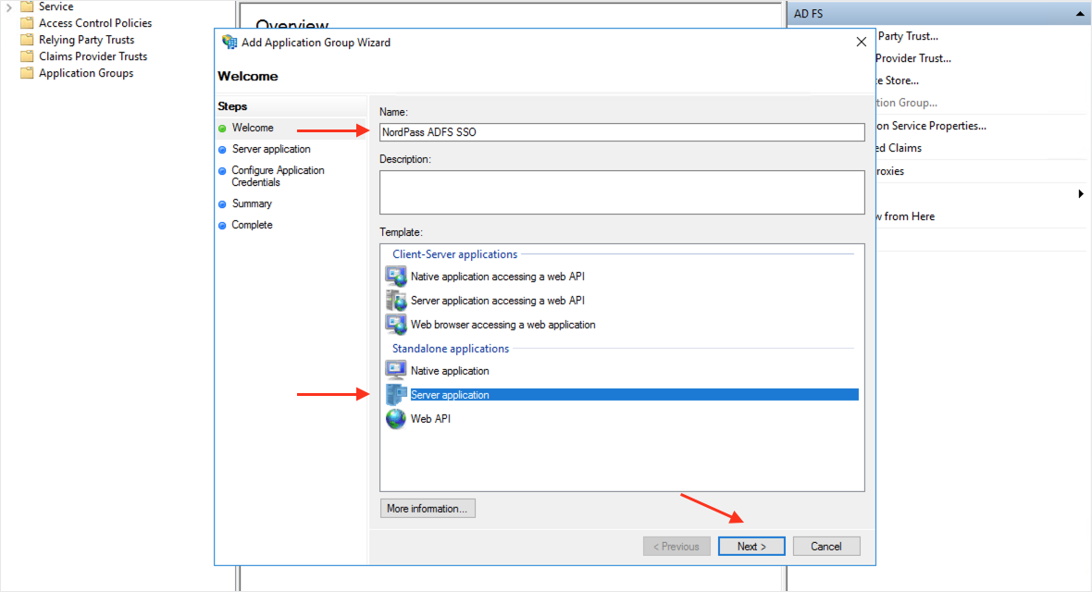Click the Application Groups folder icon
The image size is (1092, 592).
27,73
